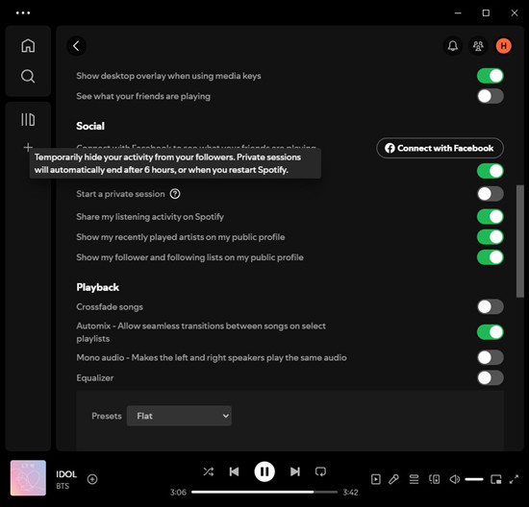This screenshot has width=529, height=507.
Task: Open the BTS artist link
Action: (x=63, y=486)
